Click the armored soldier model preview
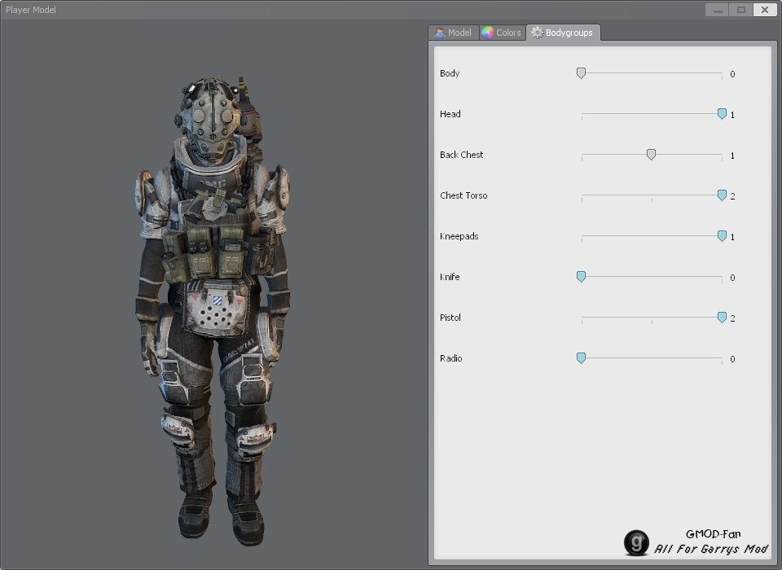Screen dimensions: 782x570 (x=213, y=310)
